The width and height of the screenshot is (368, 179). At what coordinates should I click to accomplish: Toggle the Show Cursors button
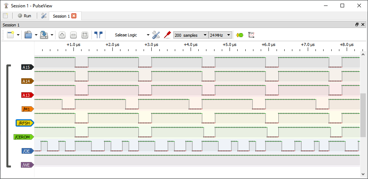(x=98, y=35)
